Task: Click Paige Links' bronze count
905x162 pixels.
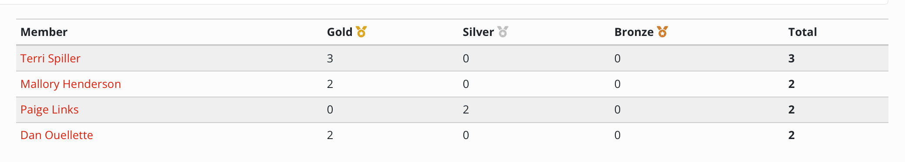Action: pyautogui.click(x=618, y=110)
